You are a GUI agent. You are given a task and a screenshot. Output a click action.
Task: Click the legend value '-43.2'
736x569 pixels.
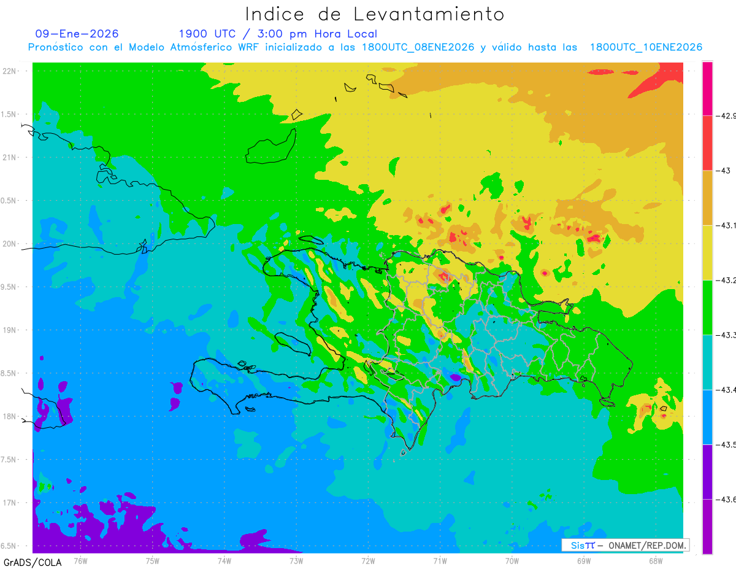pyautogui.click(x=727, y=280)
